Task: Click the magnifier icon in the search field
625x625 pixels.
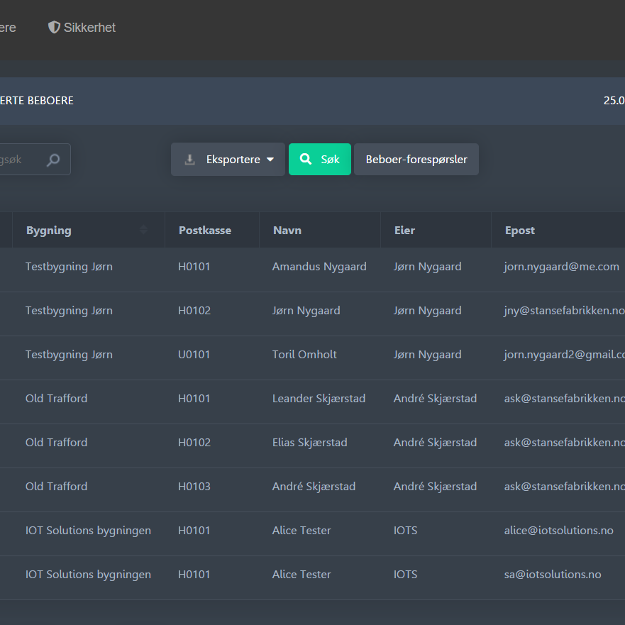Action: coord(53,160)
